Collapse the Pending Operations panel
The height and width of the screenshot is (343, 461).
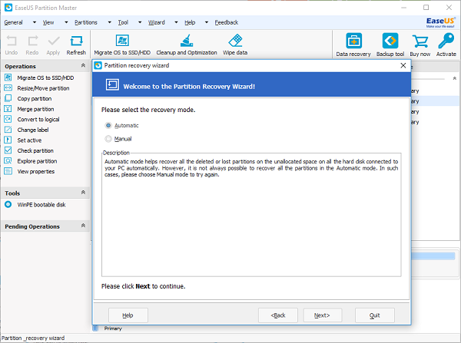coord(83,226)
